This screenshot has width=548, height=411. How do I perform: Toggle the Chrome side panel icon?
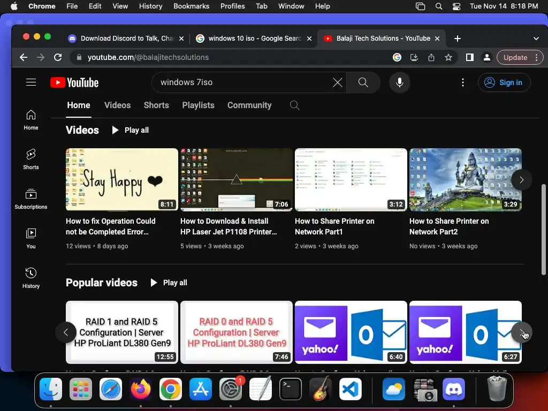click(x=470, y=57)
